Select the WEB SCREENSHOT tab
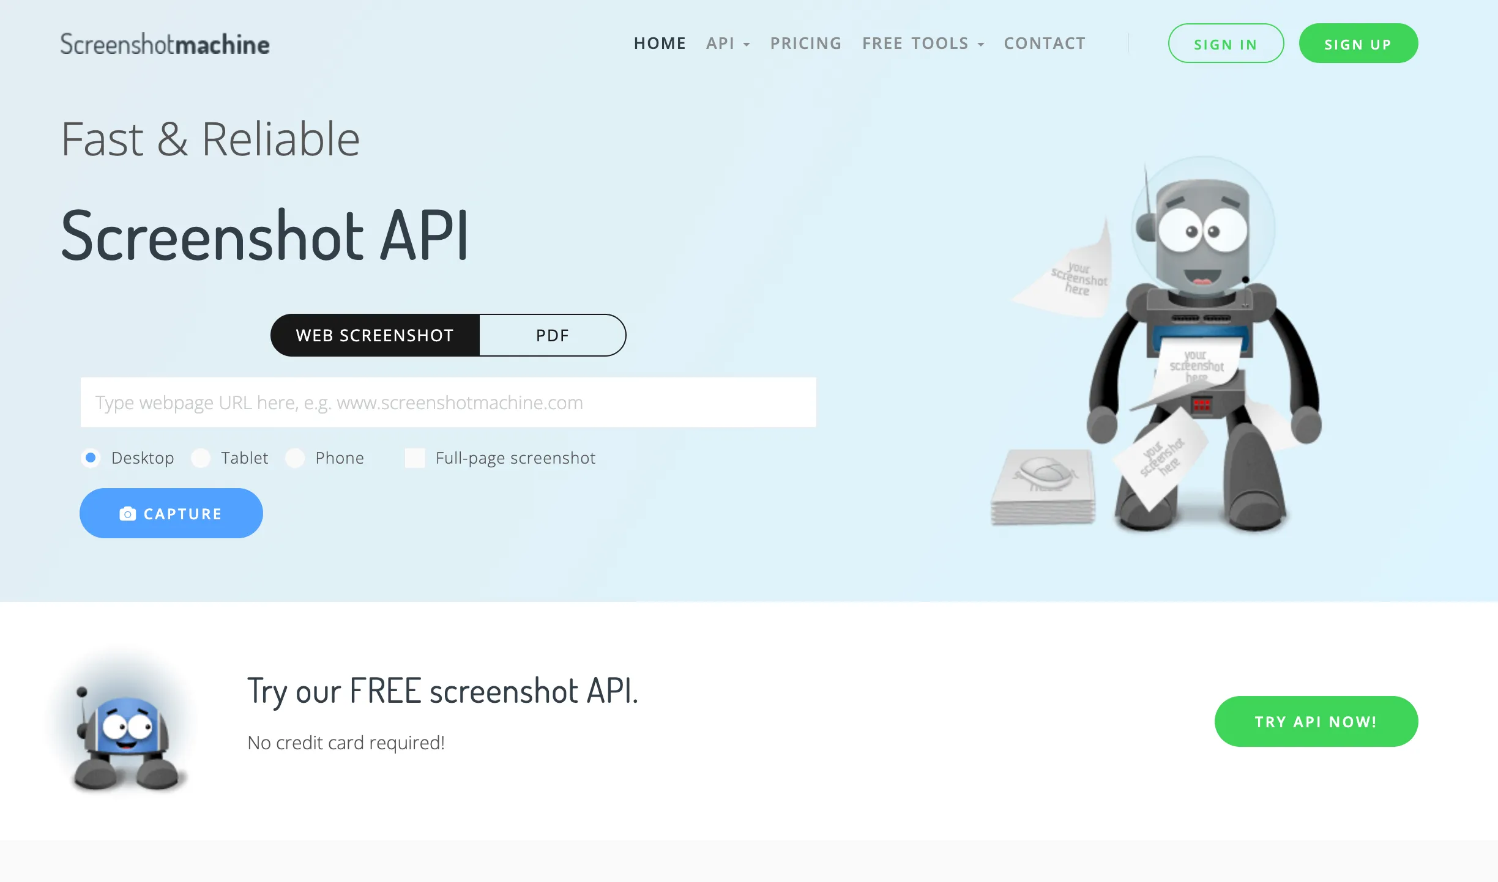The width and height of the screenshot is (1498, 882). pyautogui.click(x=374, y=335)
